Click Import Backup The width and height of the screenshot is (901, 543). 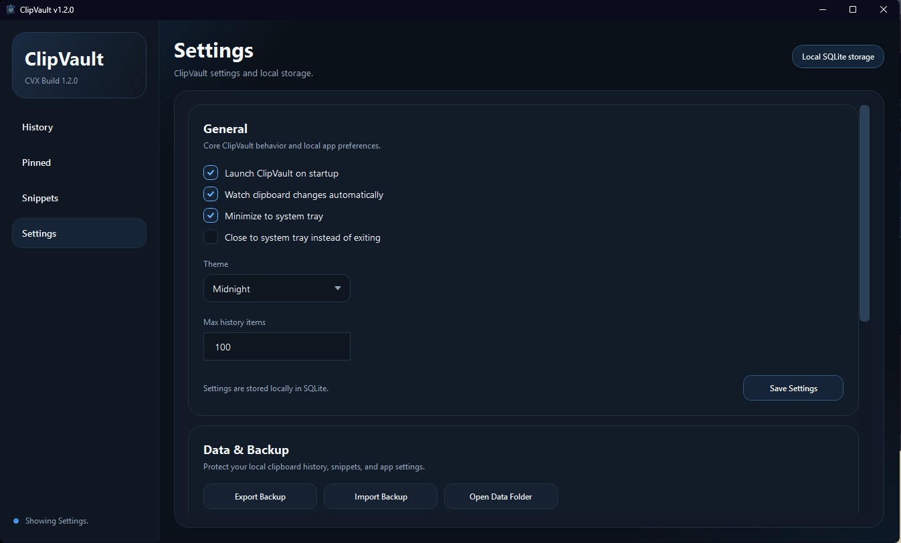380,496
